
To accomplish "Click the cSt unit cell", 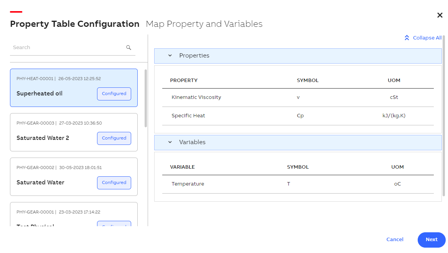I will [394, 97].
